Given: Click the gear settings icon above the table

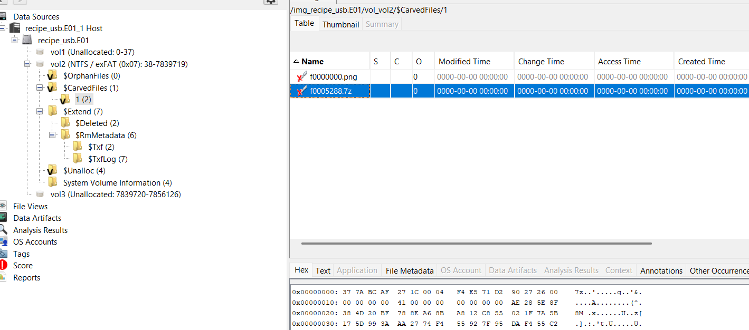Looking at the screenshot, I should pos(271,2).
